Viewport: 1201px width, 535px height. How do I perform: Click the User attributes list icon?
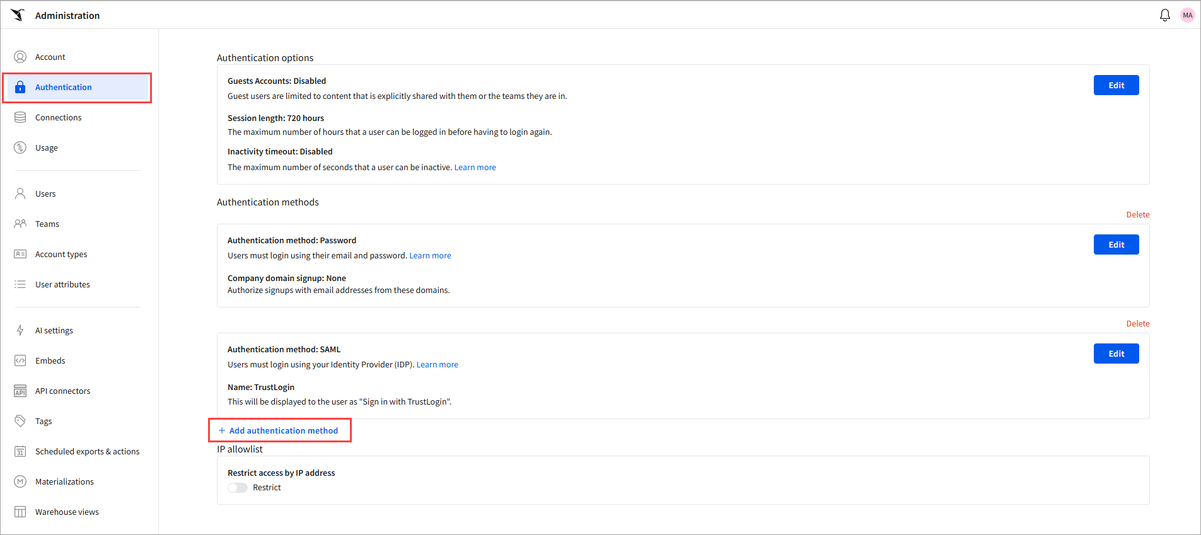20,284
